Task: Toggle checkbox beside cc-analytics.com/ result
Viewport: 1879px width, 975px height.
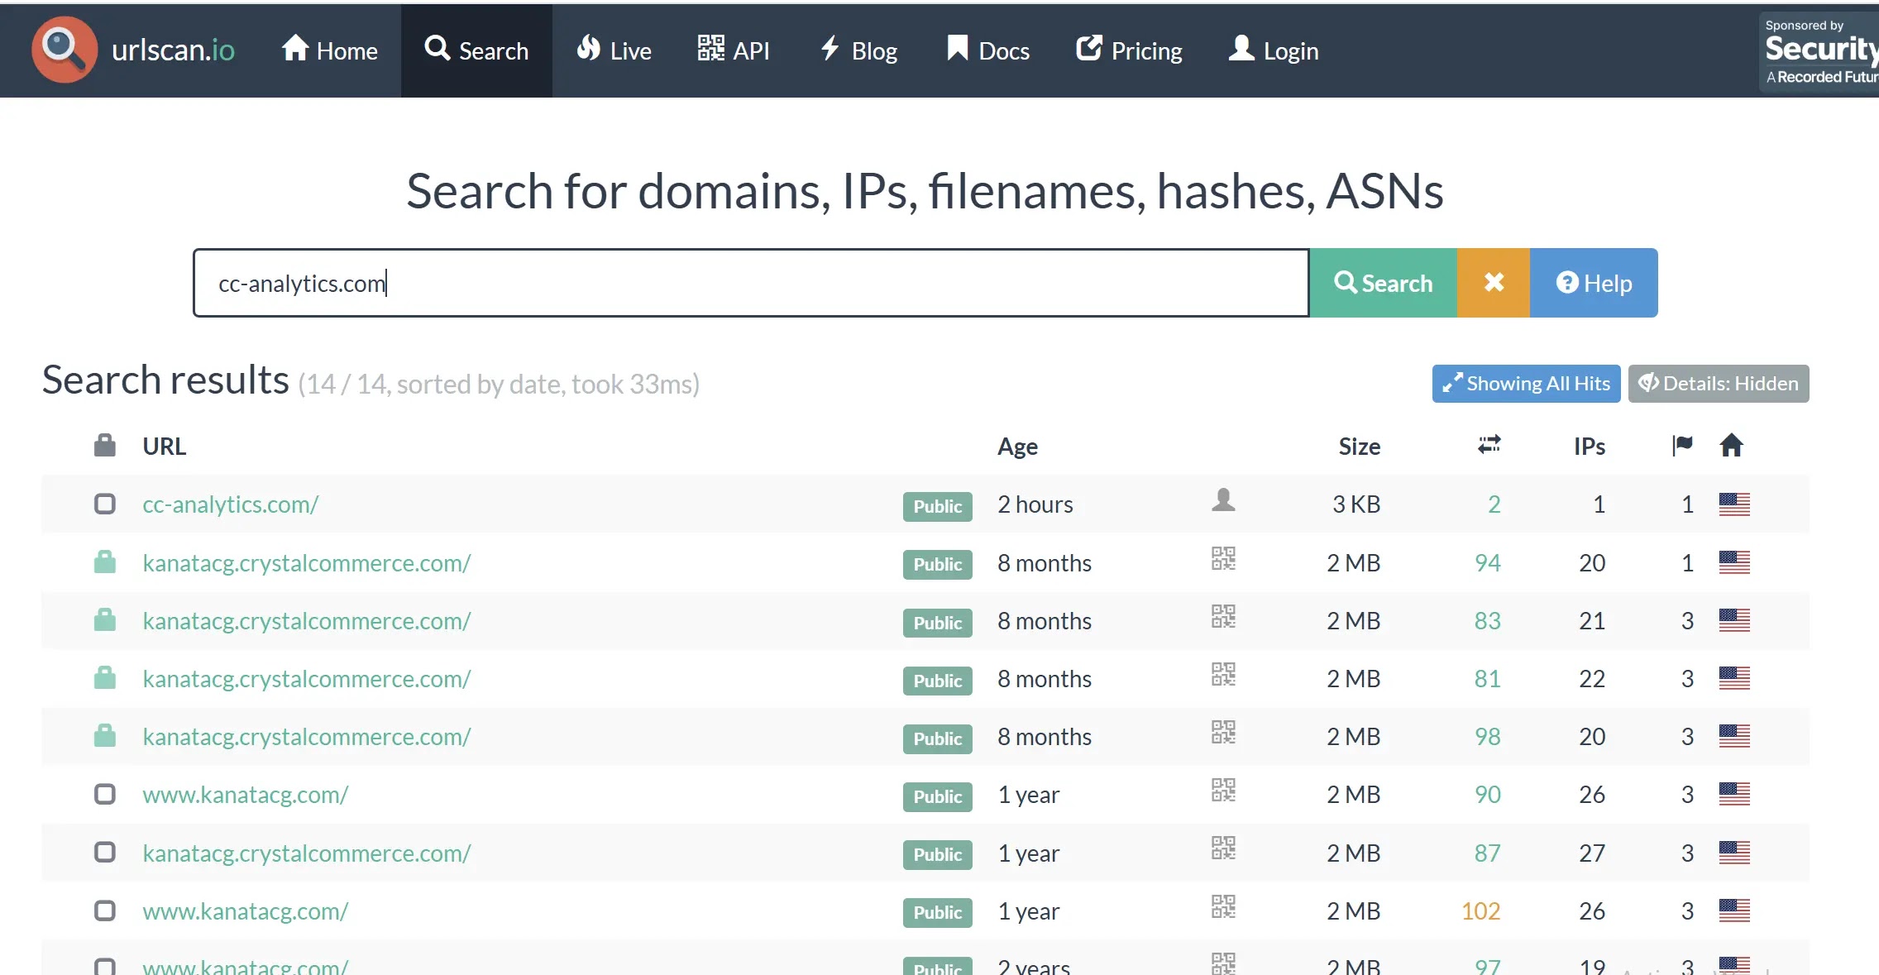Action: tap(105, 504)
